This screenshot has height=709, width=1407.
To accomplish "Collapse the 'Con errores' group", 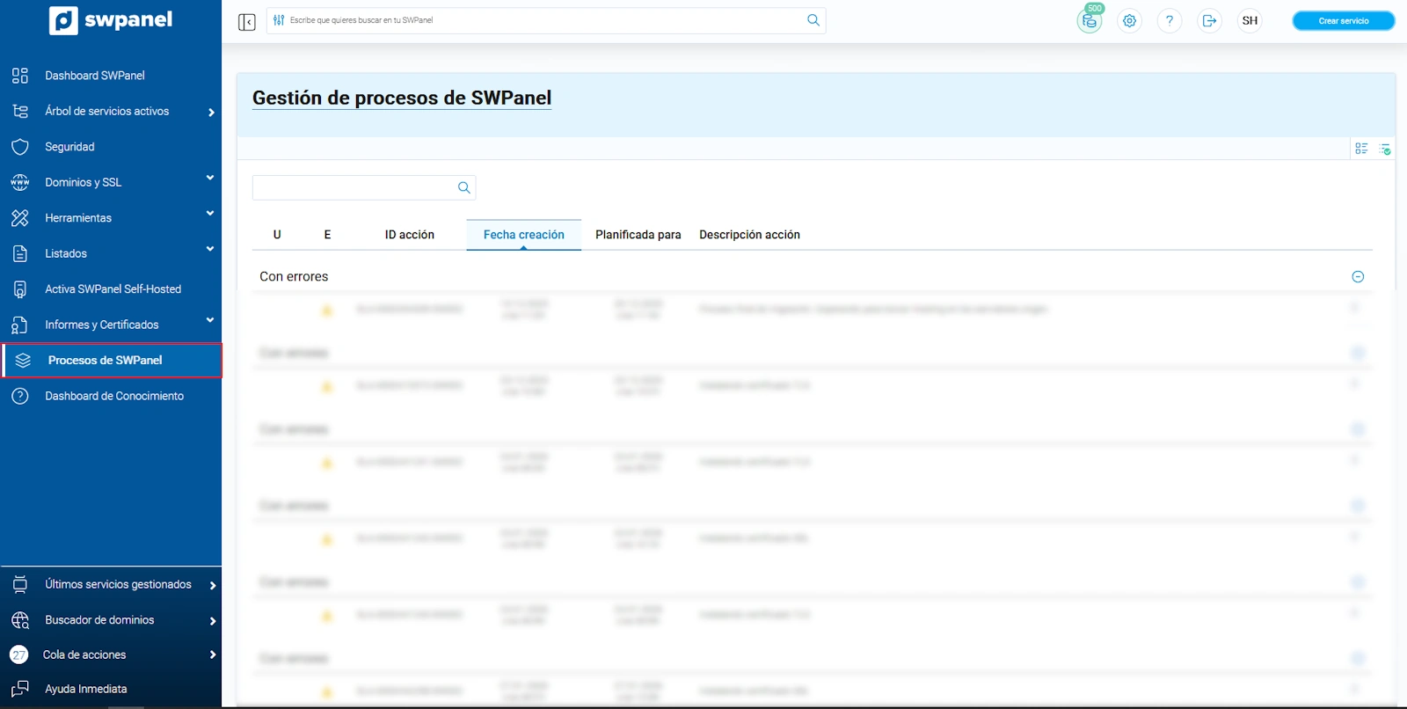I will pyautogui.click(x=1358, y=277).
